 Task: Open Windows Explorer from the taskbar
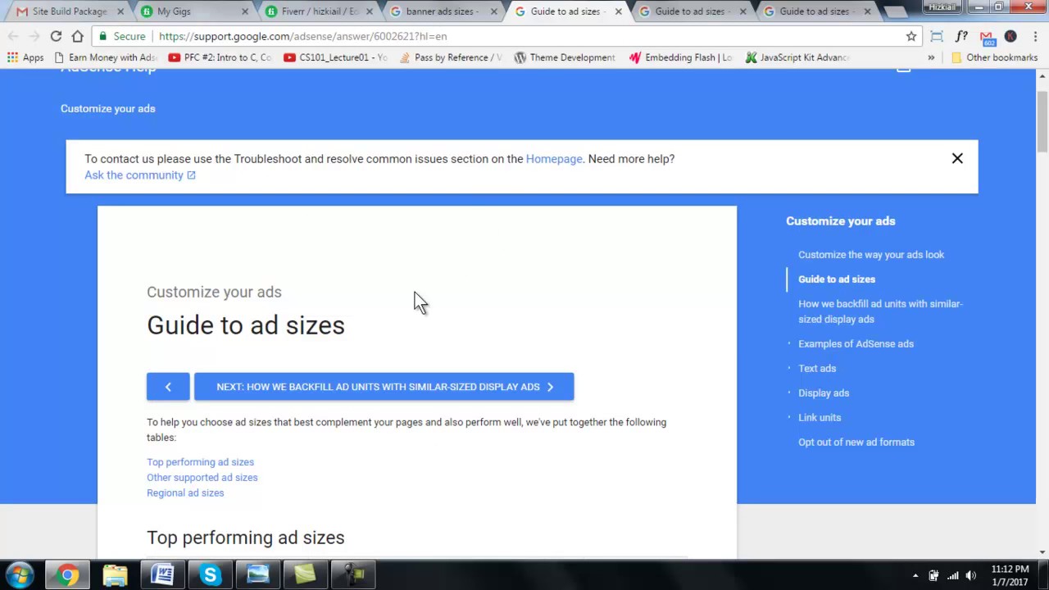click(116, 575)
